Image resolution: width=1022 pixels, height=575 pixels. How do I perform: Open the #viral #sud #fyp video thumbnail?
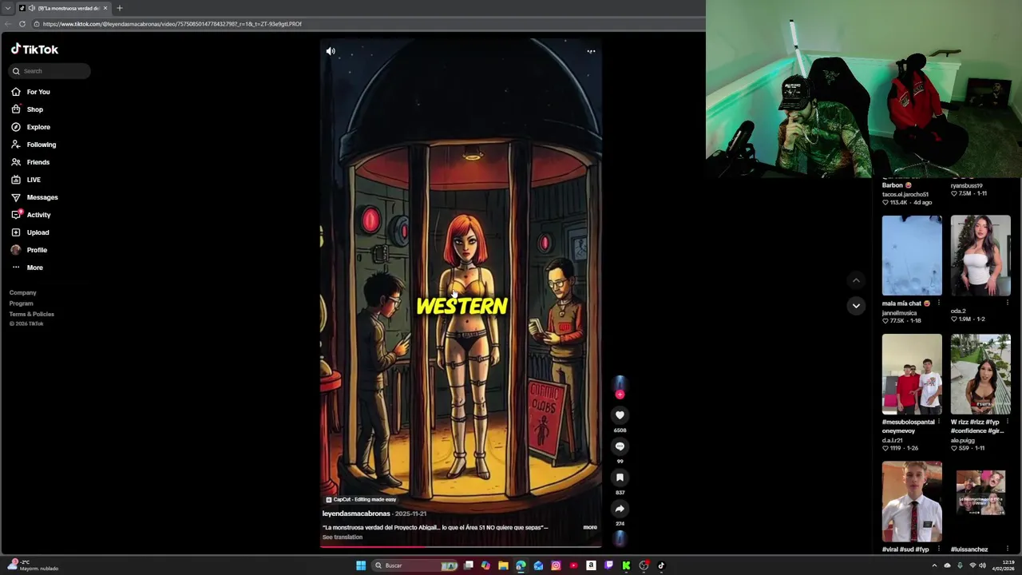(x=912, y=502)
